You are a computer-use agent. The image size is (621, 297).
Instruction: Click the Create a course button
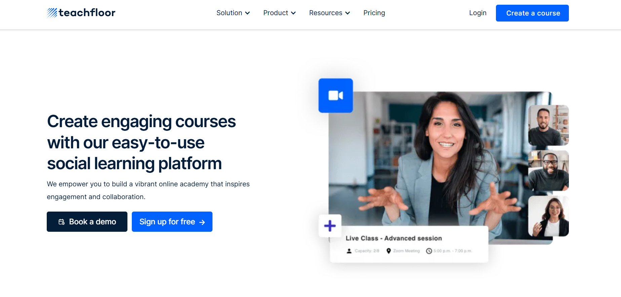[532, 13]
